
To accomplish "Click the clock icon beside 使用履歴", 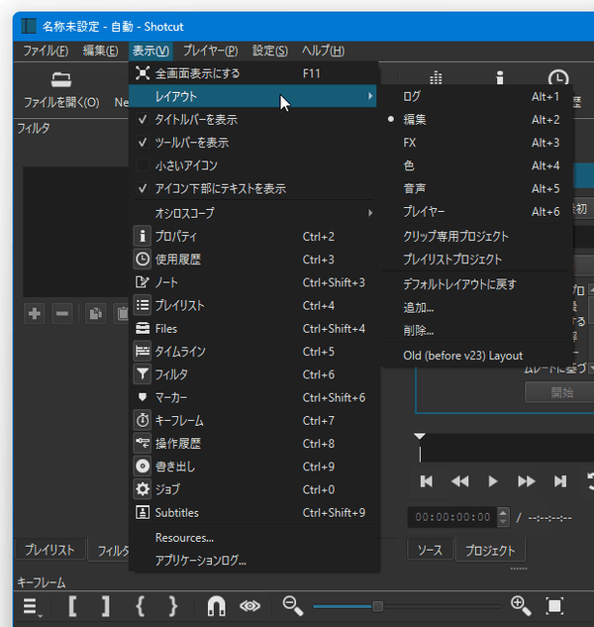I will point(143,260).
